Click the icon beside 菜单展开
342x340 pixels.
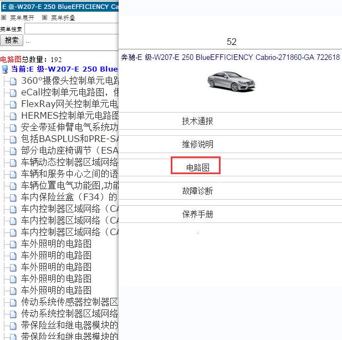click(x=3, y=17)
